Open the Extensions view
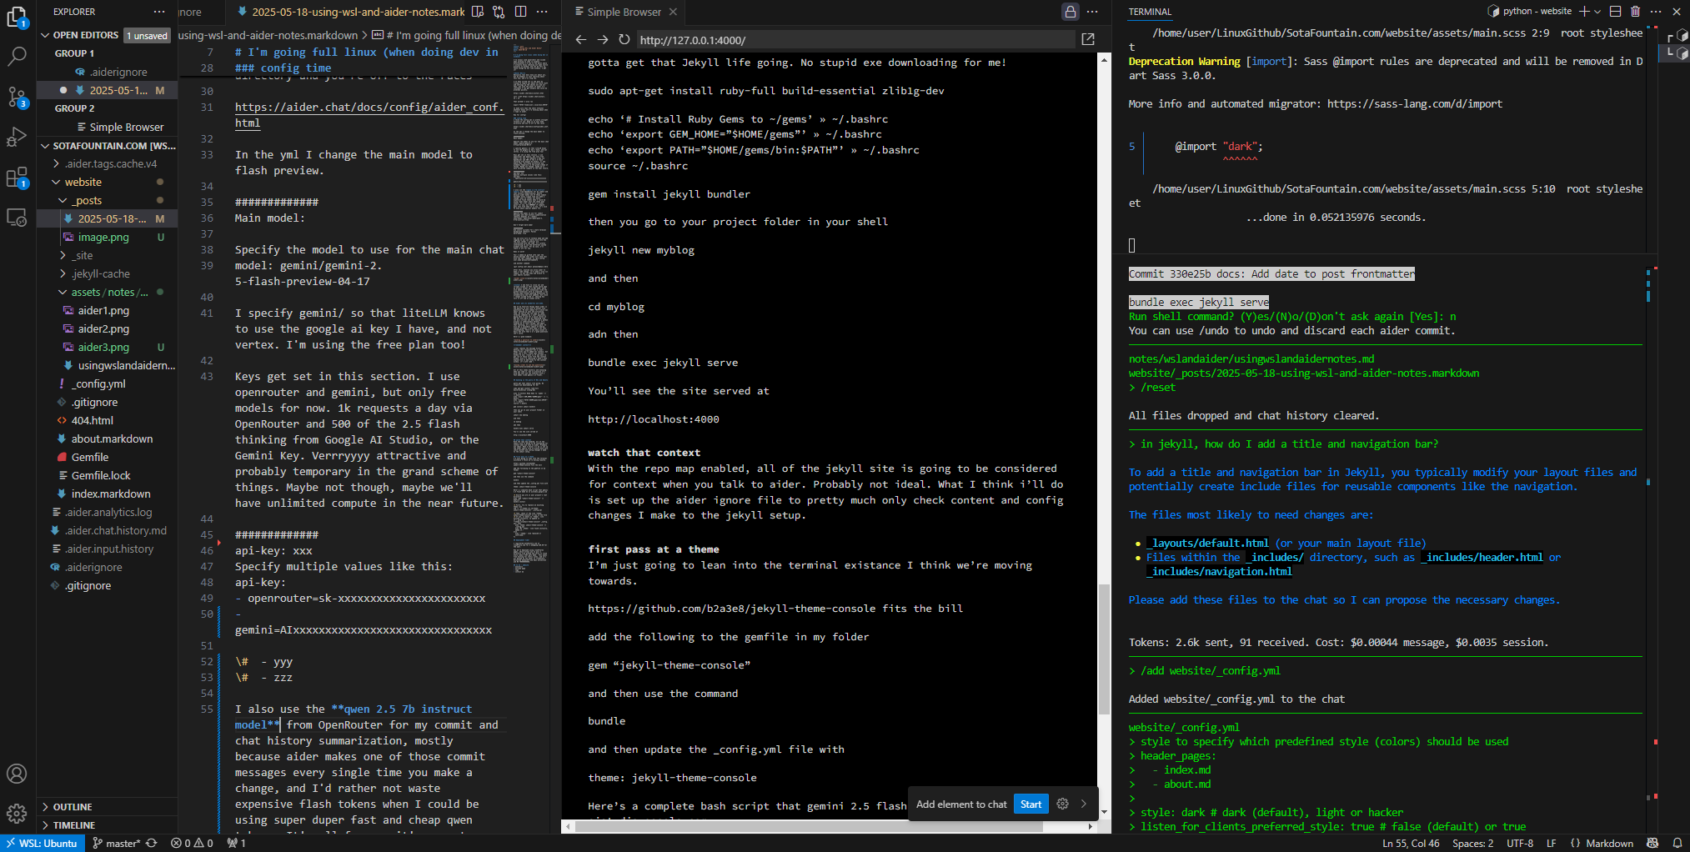The height and width of the screenshot is (852, 1690). 17,178
